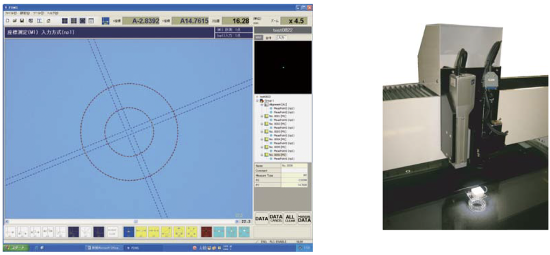The width and height of the screenshot is (550, 255).
Task: Select the 3x3 grid view icon
Action: pos(74,21)
